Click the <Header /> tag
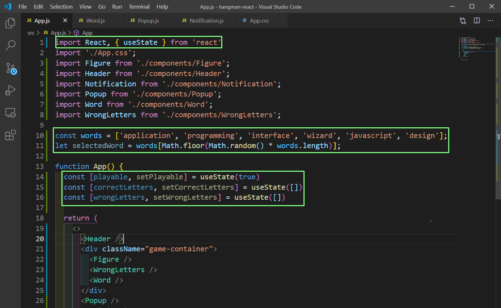 (102, 239)
